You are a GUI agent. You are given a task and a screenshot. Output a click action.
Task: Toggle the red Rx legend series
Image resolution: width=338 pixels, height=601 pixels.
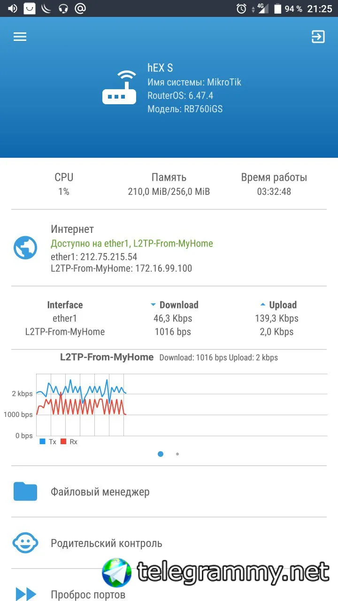[69, 442]
